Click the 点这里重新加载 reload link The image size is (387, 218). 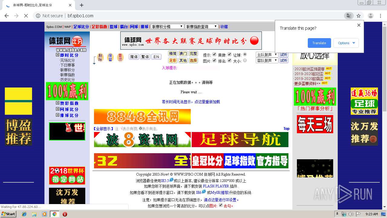[207, 102]
